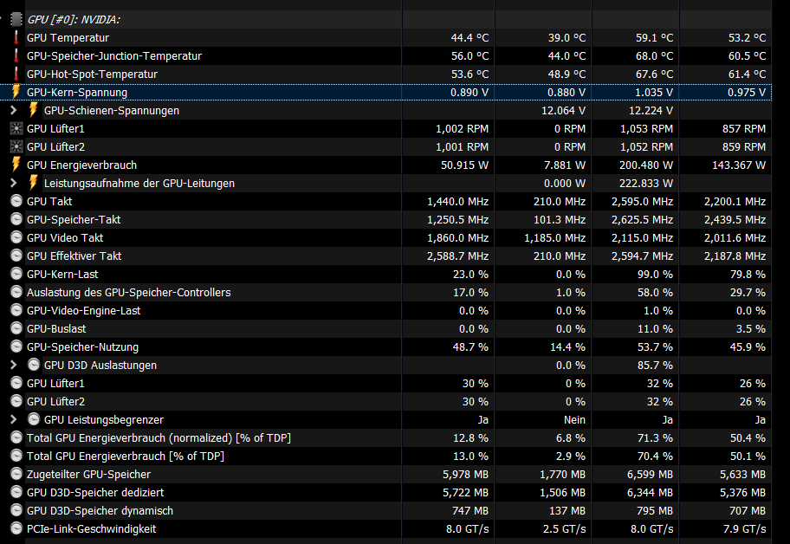Click the 44.4 °C GPU Temperatur value
Image resolution: width=790 pixels, height=544 pixels.
pos(469,38)
